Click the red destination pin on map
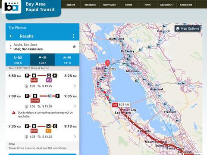 (107, 63)
